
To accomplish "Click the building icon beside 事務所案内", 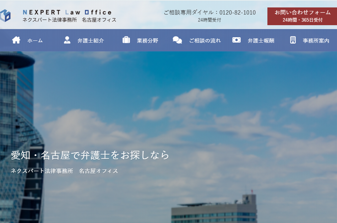I will [293, 40].
